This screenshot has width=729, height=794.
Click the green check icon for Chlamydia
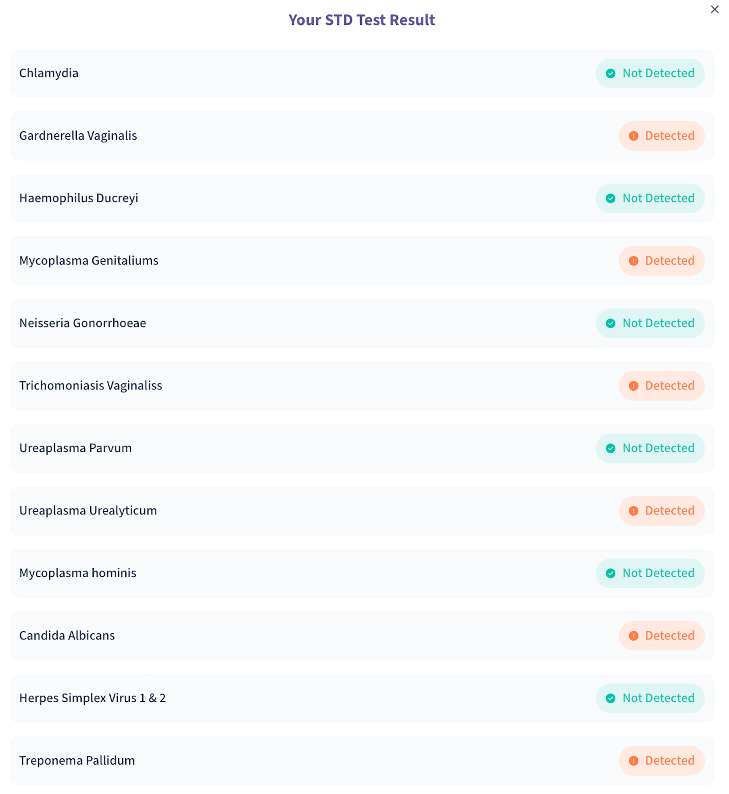611,74
